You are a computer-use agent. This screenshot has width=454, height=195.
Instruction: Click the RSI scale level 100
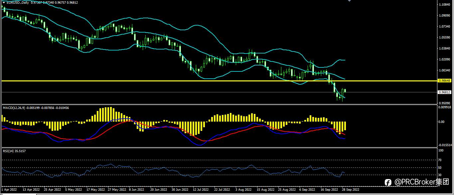point(441,150)
